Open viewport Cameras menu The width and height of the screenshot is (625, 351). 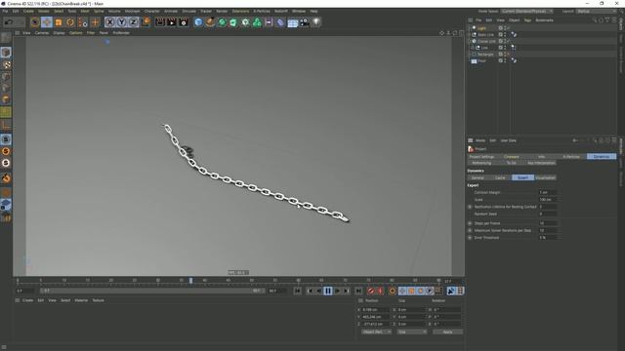click(42, 33)
